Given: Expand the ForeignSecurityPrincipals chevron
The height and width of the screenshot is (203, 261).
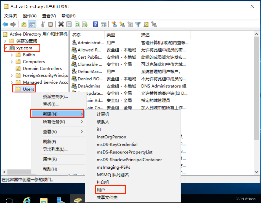Looking at the screenshot, I should click(x=12, y=76).
